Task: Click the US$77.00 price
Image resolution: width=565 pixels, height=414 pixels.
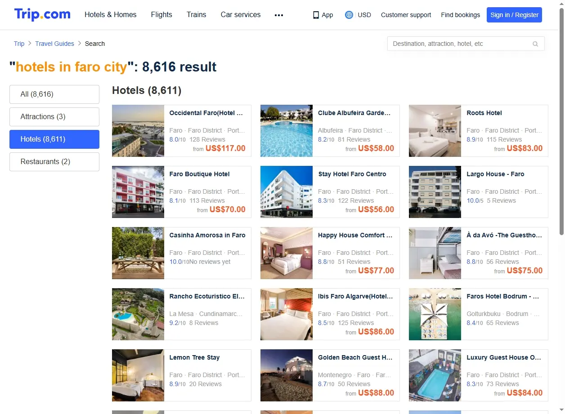Action: tap(376, 271)
